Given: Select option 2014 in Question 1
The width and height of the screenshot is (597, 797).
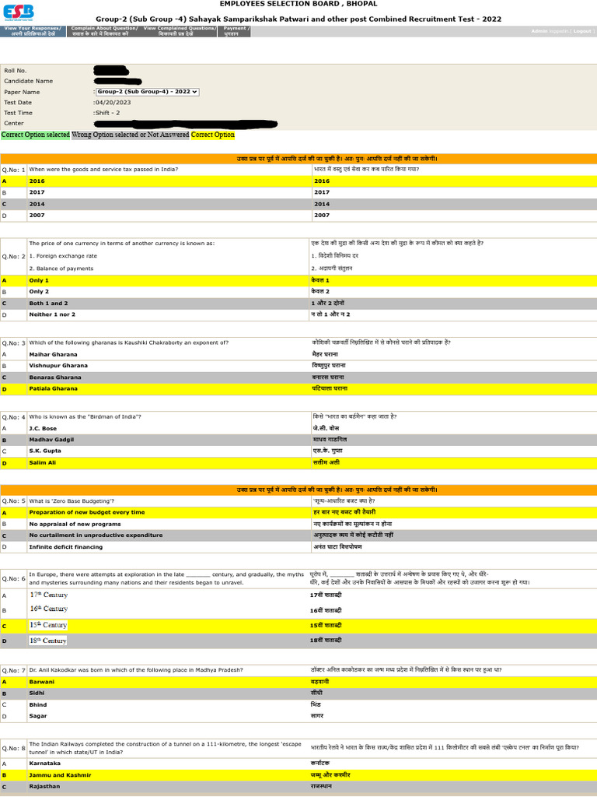Looking at the screenshot, I should (298, 205).
